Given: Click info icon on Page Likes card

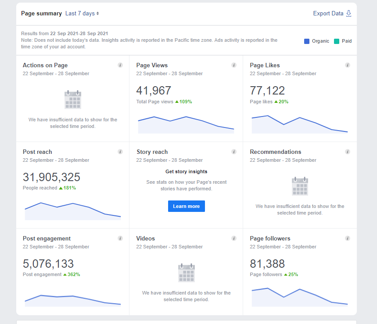Looking at the screenshot, I should point(348,65).
